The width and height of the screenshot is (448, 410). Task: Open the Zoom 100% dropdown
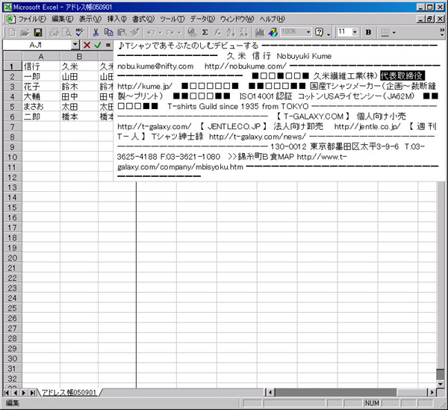[308, 32]
